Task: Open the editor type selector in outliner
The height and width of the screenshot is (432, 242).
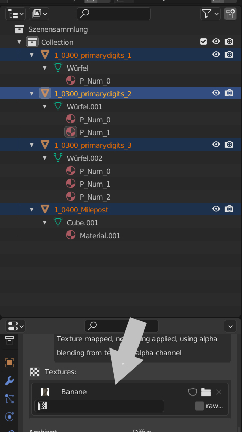Action: point(15,13)
